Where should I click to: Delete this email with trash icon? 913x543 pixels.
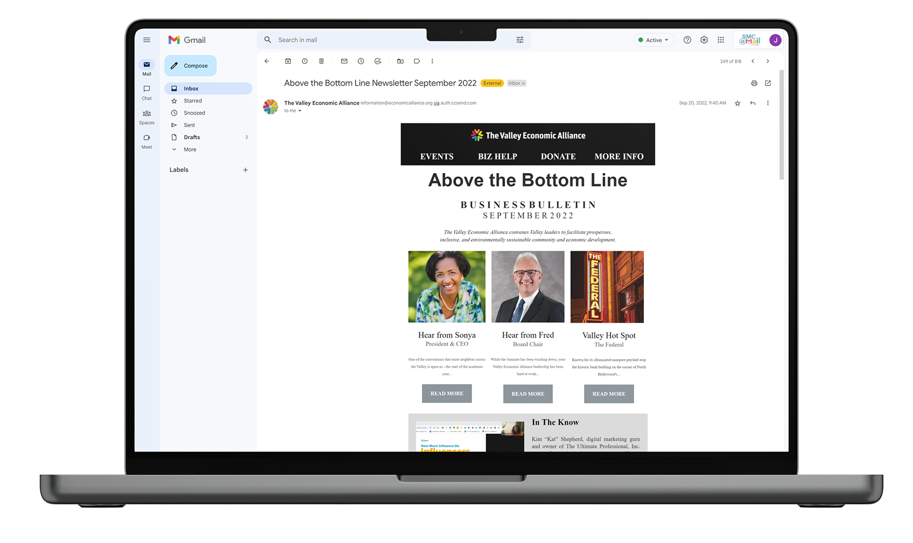(321, 61)
